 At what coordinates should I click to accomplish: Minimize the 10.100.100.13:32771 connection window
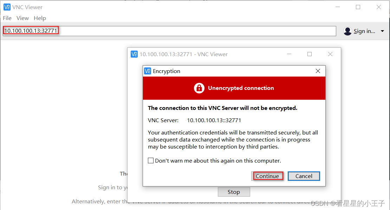pos(289,54)
